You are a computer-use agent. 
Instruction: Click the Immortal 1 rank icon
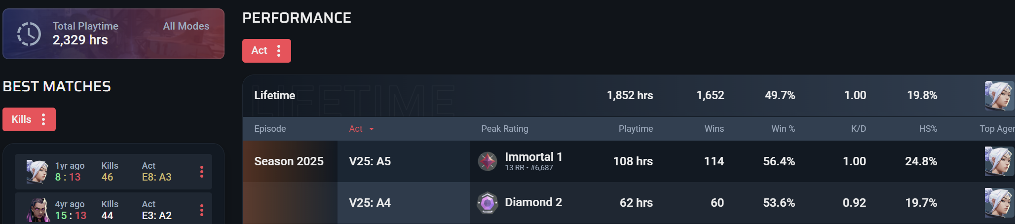pos(488,161)
